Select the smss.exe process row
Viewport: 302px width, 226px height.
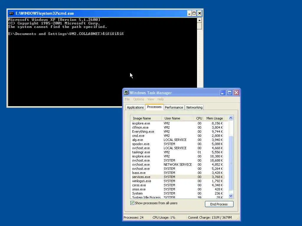(177, 189)
